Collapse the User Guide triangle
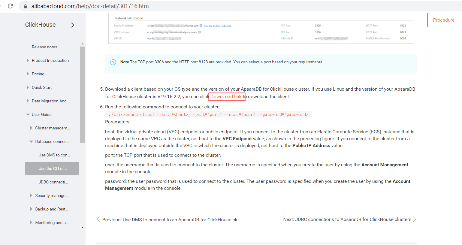The height and width of the screenshot is (245, 462). pyautogui.click(x=28, y=114)
